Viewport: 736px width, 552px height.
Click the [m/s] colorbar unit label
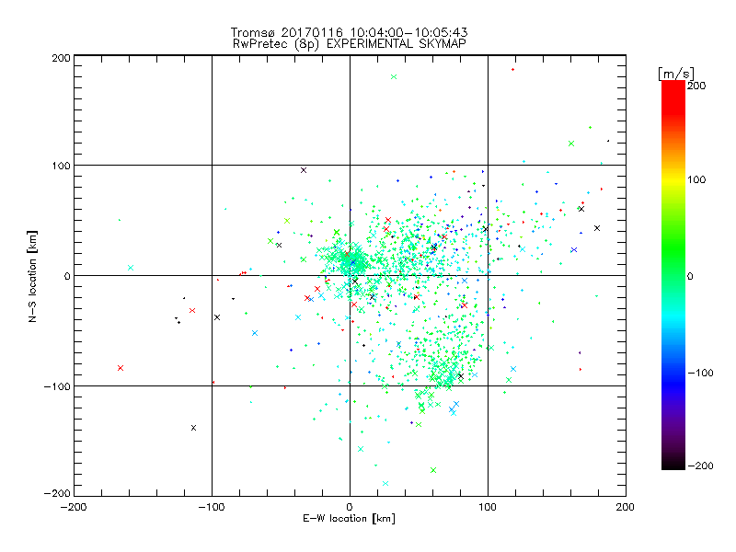click(x=676, y=74)
